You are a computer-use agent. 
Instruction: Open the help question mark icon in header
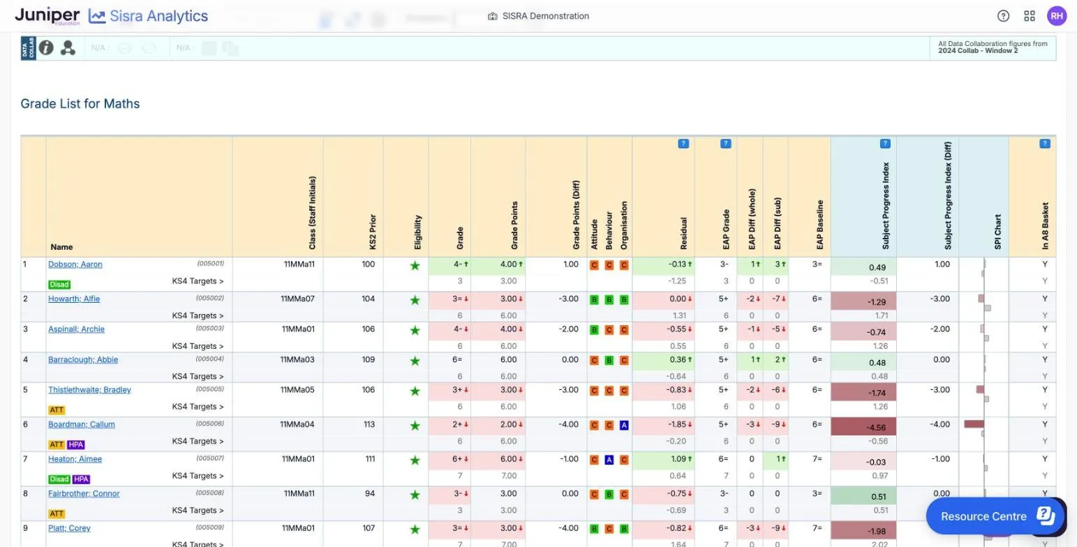[1003, 16]
